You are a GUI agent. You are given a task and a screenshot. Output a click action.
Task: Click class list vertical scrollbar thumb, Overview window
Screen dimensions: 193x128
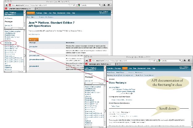click(24, 56)
